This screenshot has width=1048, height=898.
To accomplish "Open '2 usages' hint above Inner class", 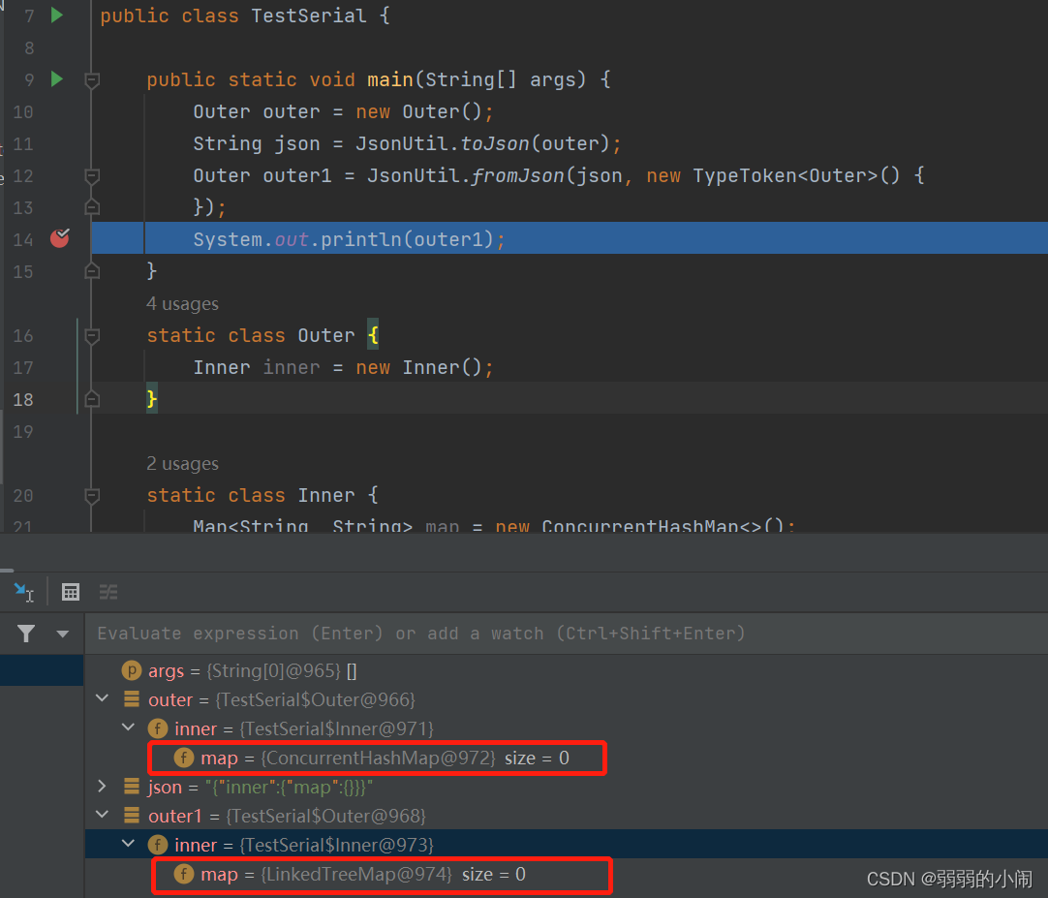I will [x=182, y=463].
